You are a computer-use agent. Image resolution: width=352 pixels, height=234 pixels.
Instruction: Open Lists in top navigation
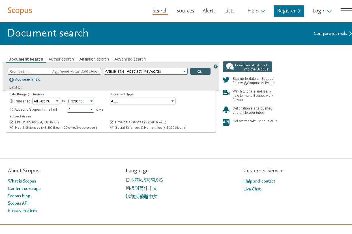tap(229, 11)
